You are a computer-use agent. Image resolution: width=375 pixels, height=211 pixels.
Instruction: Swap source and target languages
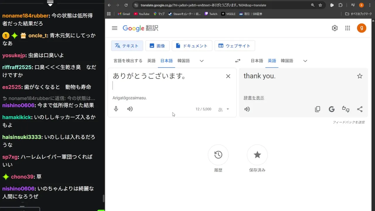[238, 61]
